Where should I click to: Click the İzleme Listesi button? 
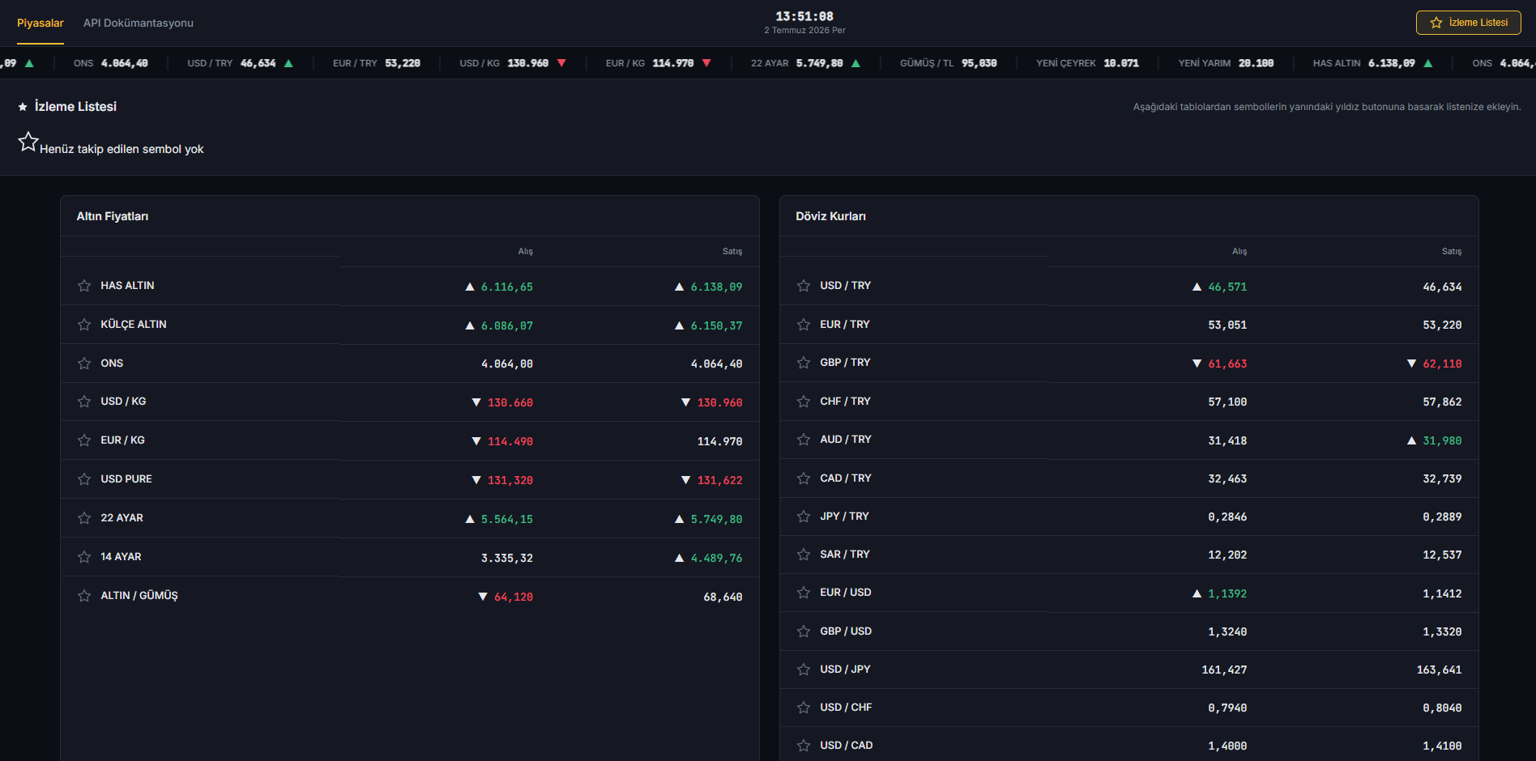(x=1468, y=23)
